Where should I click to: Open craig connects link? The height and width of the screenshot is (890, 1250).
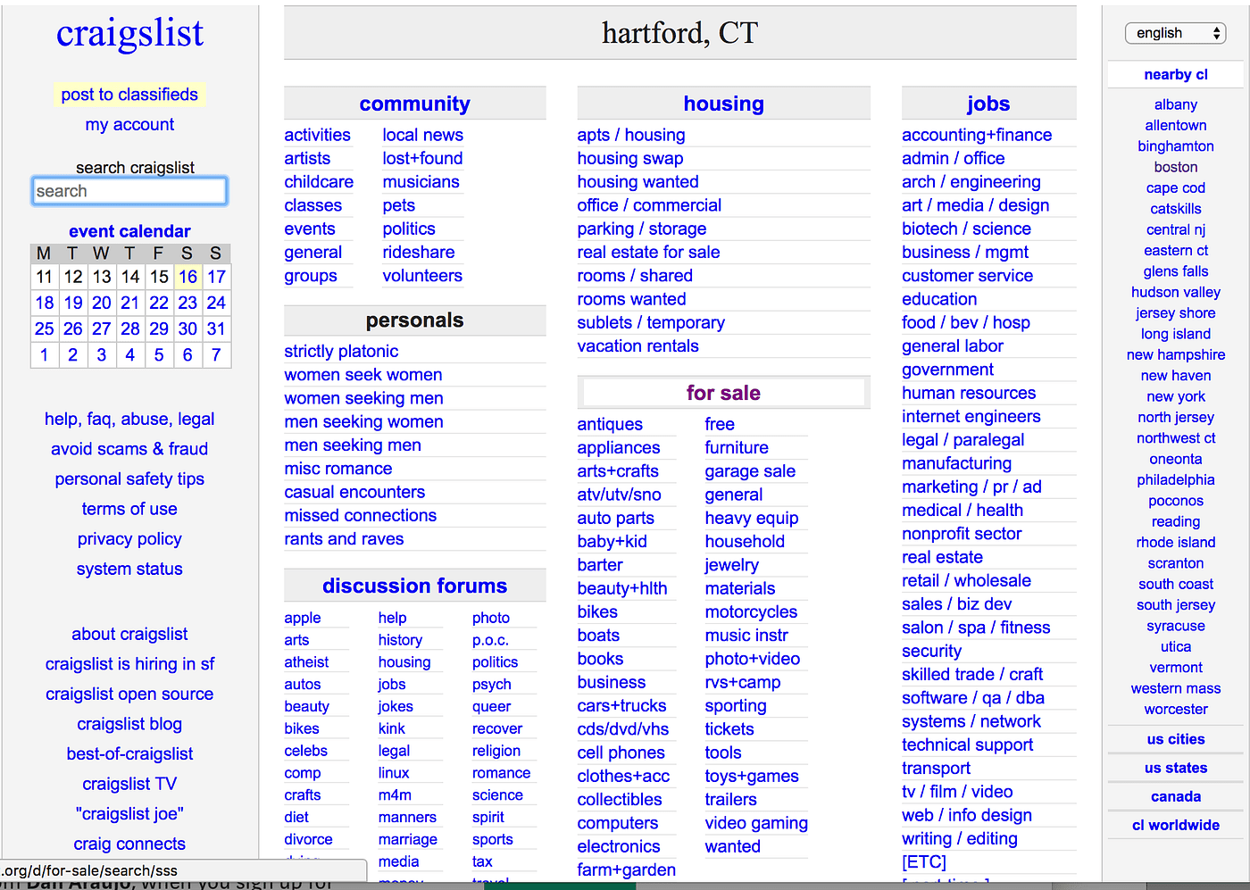tap(129, 844)
